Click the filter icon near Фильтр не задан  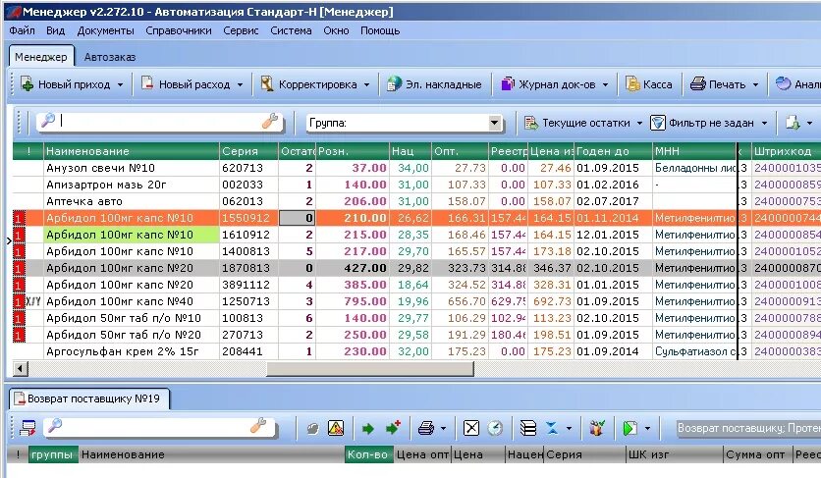[657, 123]
